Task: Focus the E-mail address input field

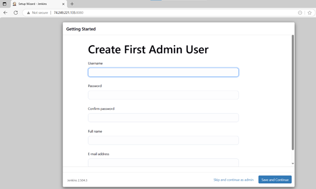Action: point(163,162)
